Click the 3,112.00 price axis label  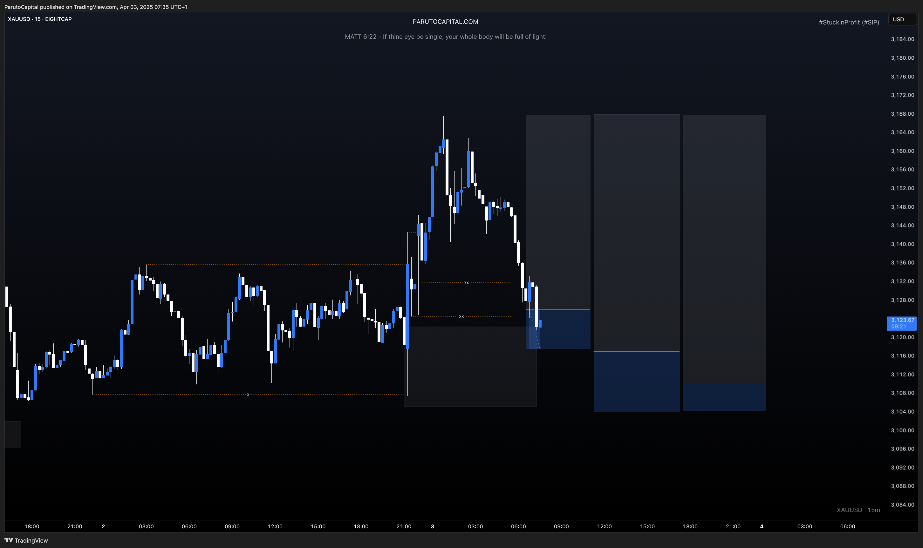point(902,375)
